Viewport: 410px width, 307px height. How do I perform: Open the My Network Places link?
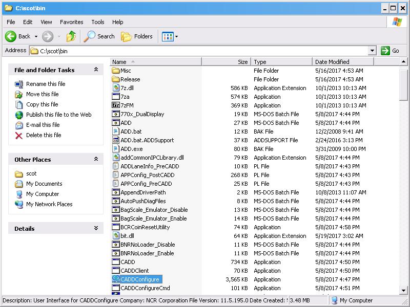[x=49, y=204]
